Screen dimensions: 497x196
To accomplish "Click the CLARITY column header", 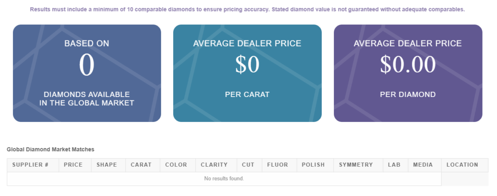I will coord(214,165).
